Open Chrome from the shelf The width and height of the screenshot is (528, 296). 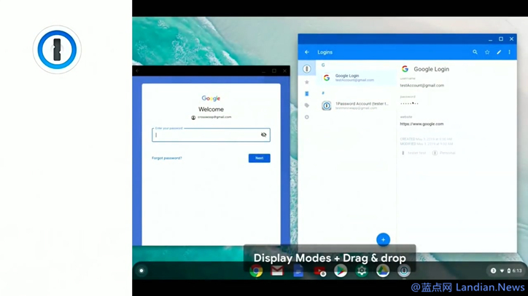pyautogui.click(x=256, y=271)
